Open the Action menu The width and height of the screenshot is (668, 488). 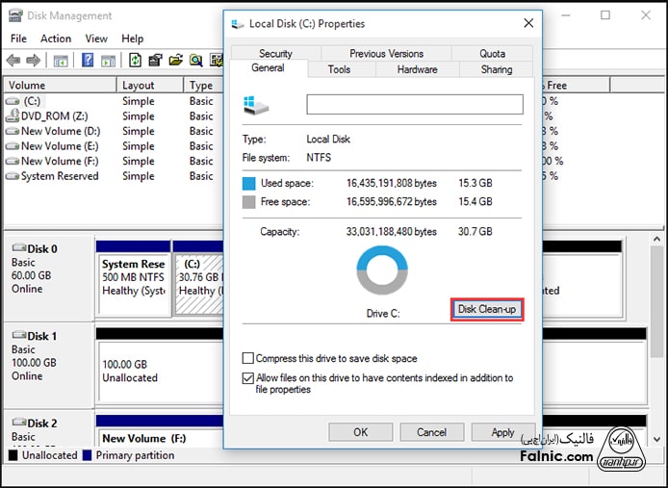click(x=56, y=39)
